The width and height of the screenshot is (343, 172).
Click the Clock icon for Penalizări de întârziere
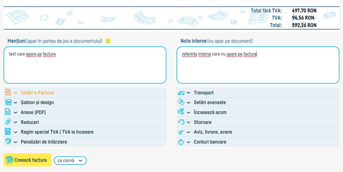tap(8, 142)
